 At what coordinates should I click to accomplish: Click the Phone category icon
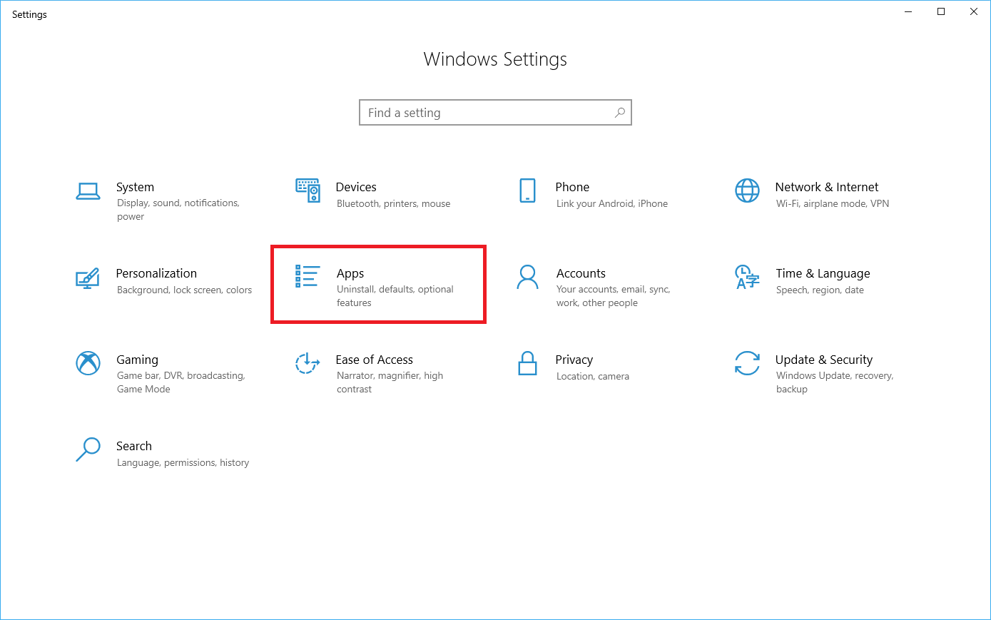coord(527,190)
